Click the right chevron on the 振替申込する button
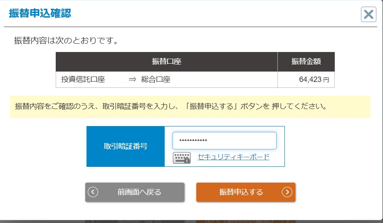 click(287, 192)
